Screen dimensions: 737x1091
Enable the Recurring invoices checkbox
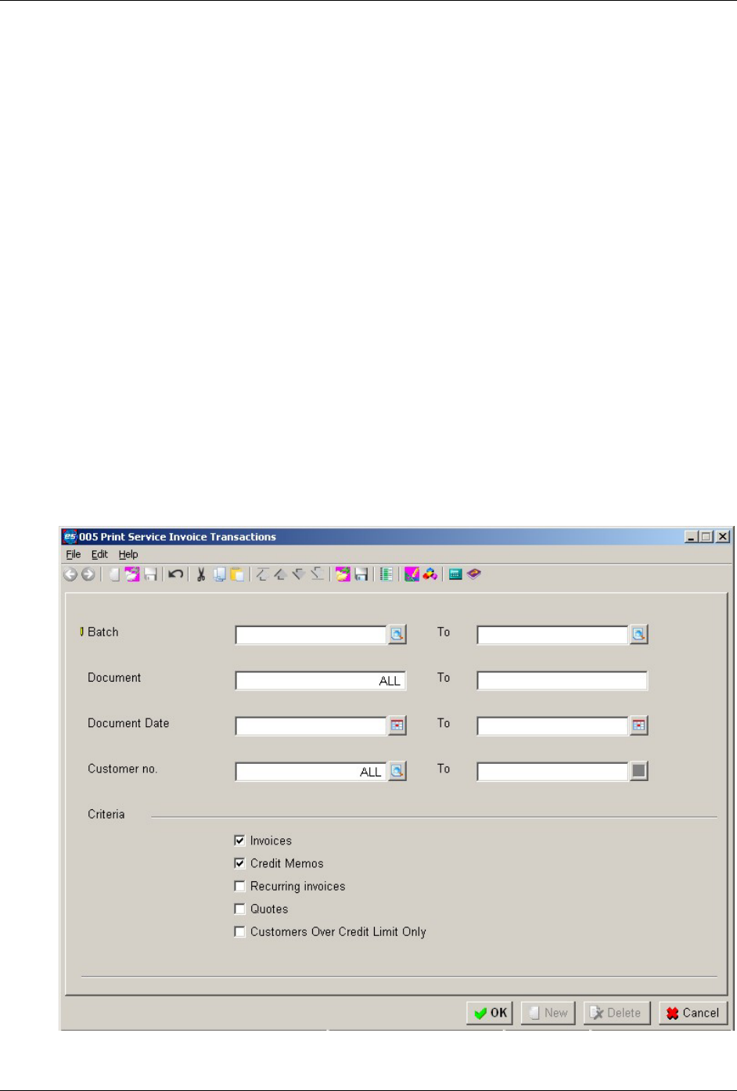(239, 886)
